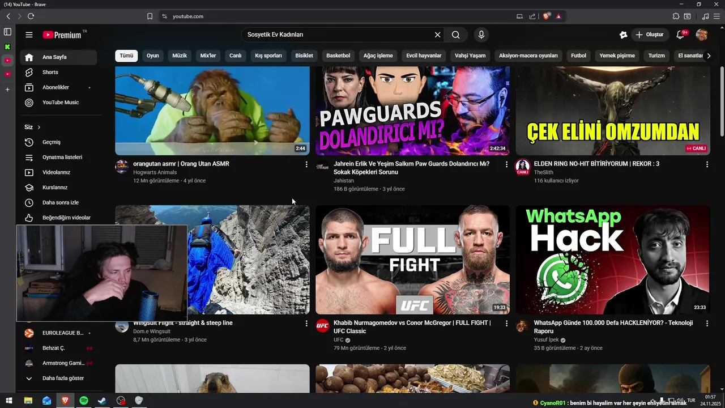Play the UFC FULL FIGHT thumbnail
Image resolution: width=725 pixels, height=408 pixels.
[412, 260]
